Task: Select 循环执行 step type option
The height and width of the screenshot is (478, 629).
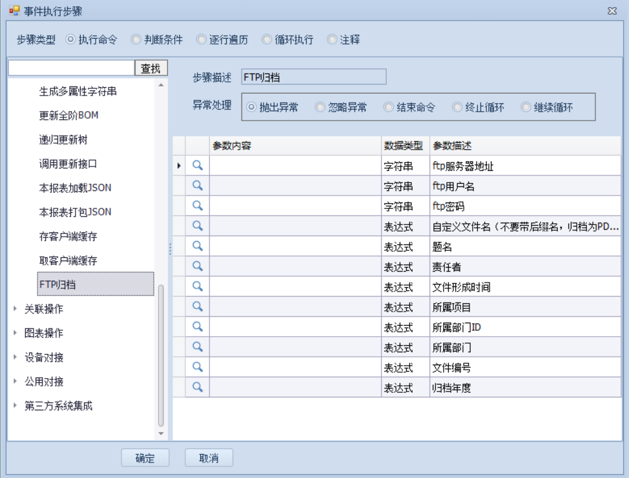Action: 267,39
